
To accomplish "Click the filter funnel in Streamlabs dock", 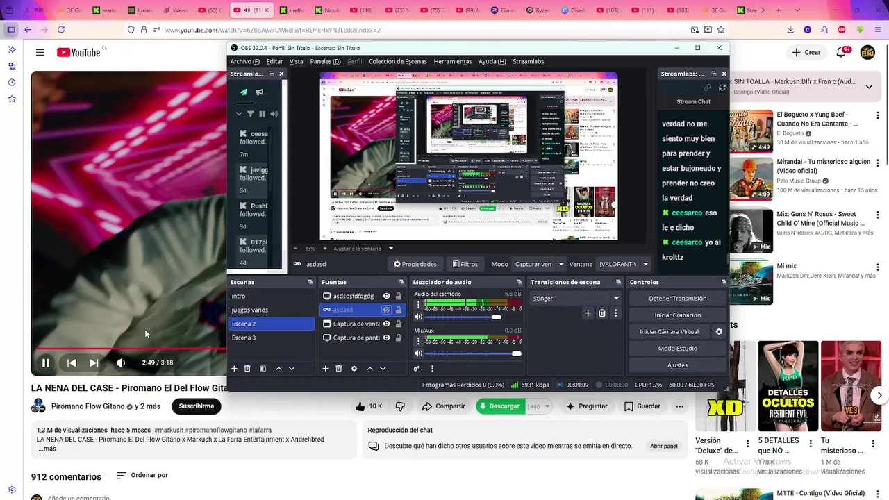I will (251, 114).
